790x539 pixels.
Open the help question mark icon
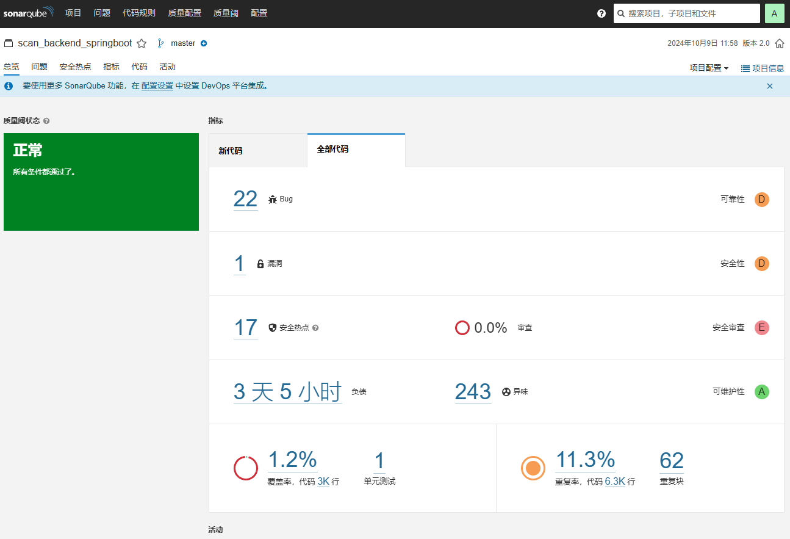pos(601,13)
